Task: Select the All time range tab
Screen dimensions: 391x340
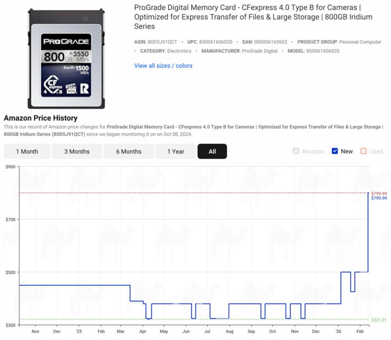Action: tap(212, 151)
